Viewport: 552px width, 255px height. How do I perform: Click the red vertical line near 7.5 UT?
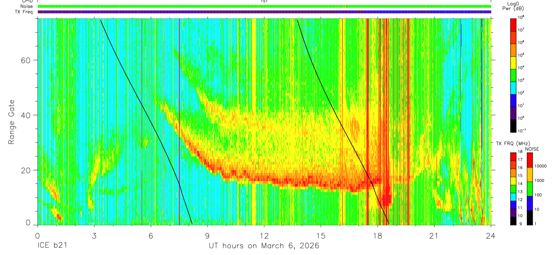point(179,121)
